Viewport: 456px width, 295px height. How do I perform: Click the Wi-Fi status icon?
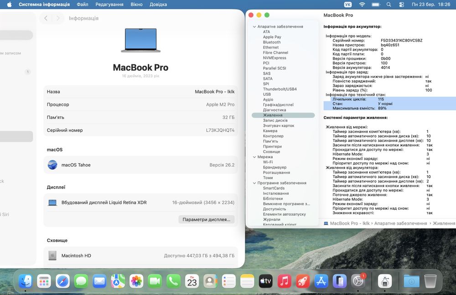pos(362,5)
